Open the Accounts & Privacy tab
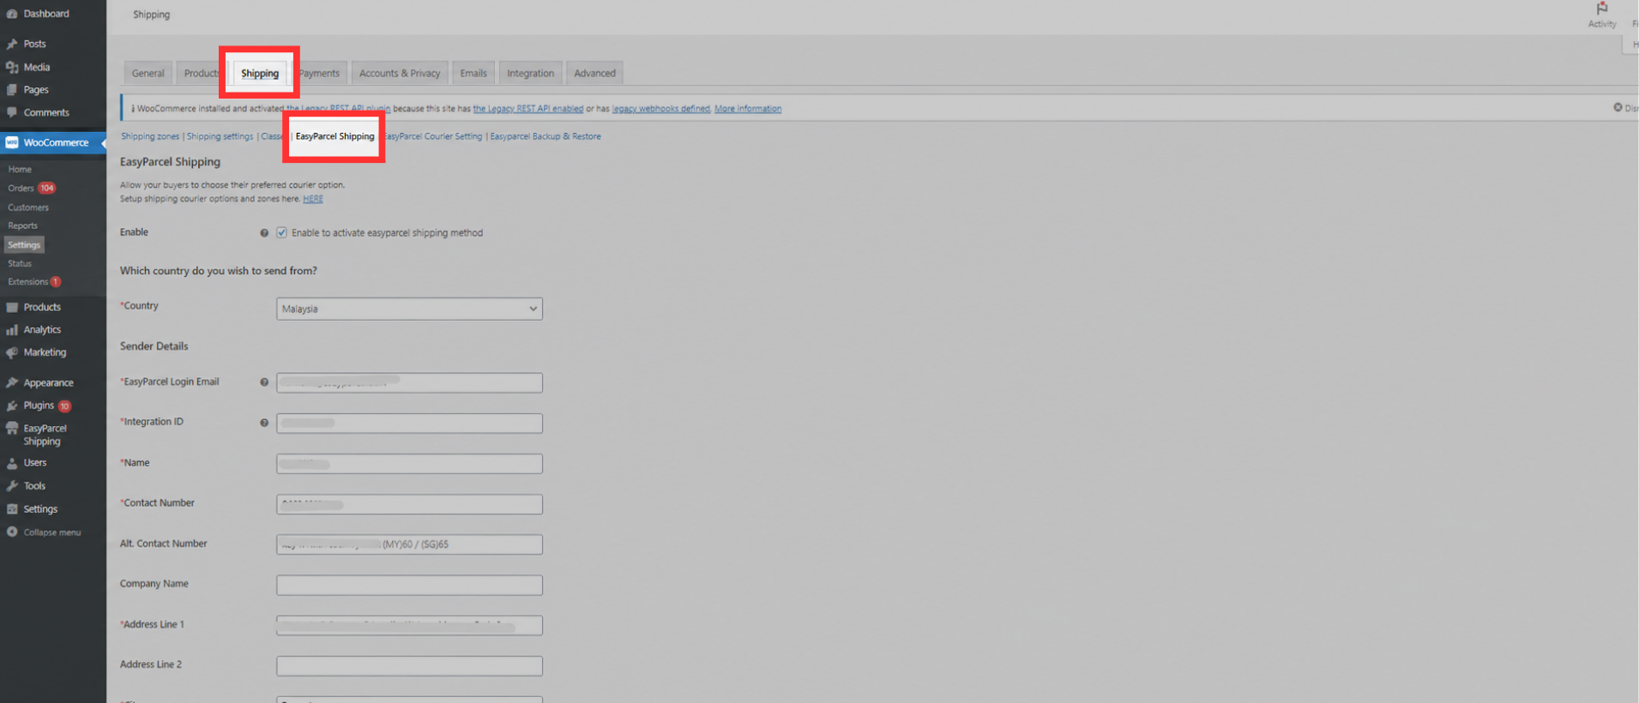This screenshot has height=703, width=1639. click(400, 74)
